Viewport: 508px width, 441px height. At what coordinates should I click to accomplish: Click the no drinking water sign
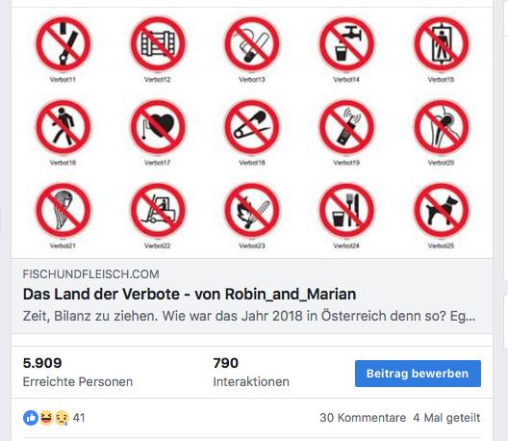click(x=346, y=44)
